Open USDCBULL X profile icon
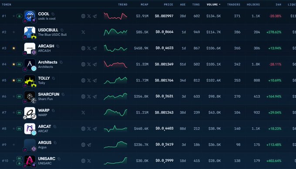 click(x=83, y=32)
